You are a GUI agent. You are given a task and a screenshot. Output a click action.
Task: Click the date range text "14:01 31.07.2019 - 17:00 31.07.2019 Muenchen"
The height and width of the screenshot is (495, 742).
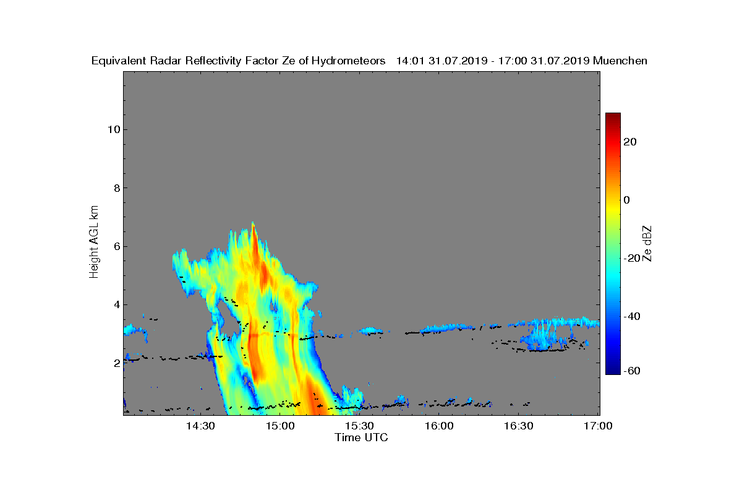coord(522,61)
